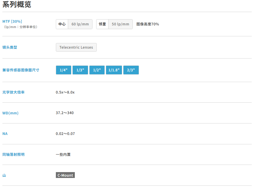Click the 系列概览 heading

click(x=17, y=4)
